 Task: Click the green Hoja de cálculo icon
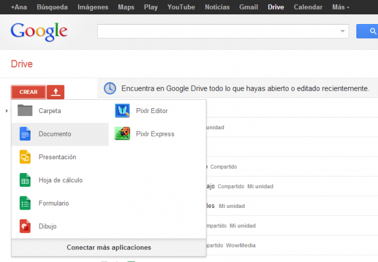pyautogui.click(x=25, y=180)
